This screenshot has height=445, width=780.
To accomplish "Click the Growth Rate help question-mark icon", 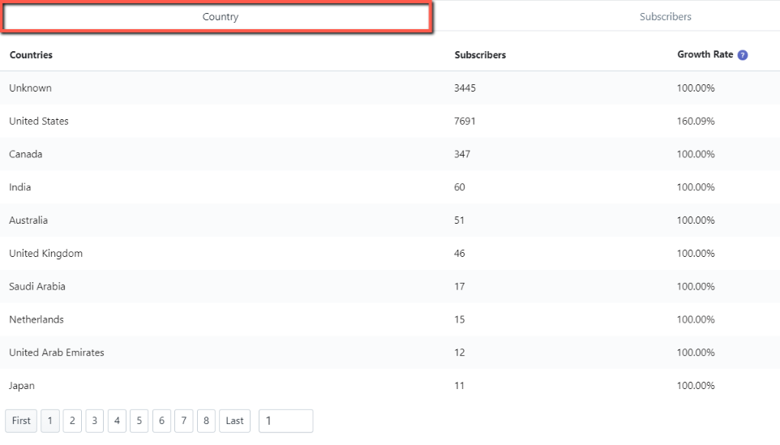I will coord(742,55).
